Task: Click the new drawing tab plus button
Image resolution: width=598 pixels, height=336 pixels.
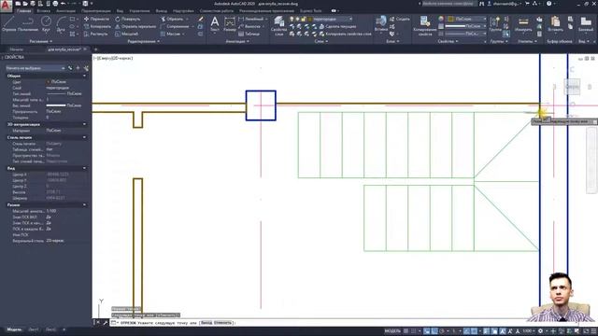Action: pos(95,49)
